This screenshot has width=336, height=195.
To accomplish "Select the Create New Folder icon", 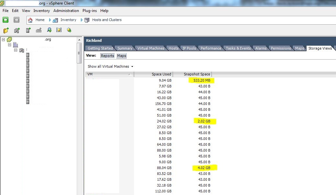I will click(x=6, y=30).
